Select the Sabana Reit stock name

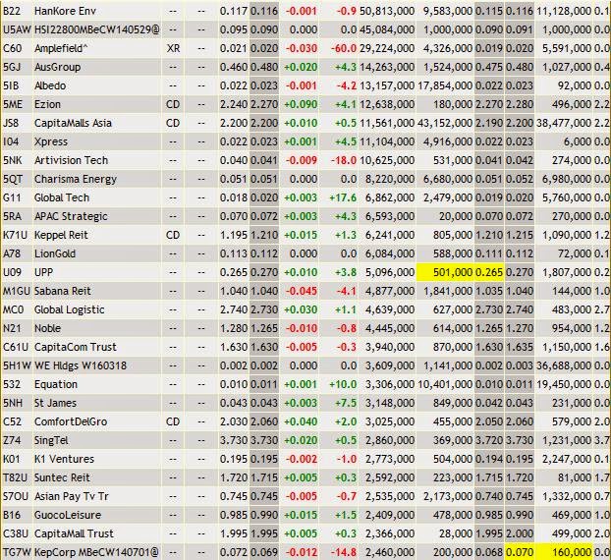(x=62, y=291)
